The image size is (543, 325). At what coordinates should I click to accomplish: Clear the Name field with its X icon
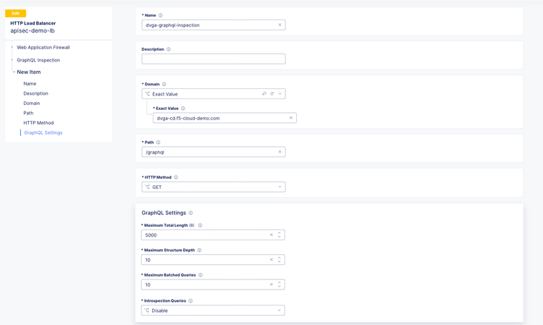(x=279, y=25)
